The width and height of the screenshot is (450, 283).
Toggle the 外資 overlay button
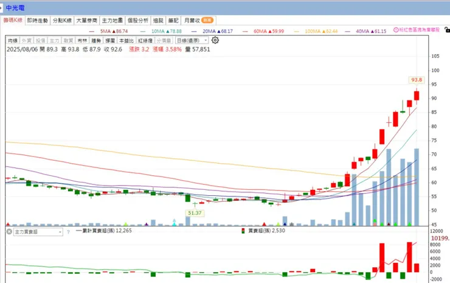(x=27, y=41)
